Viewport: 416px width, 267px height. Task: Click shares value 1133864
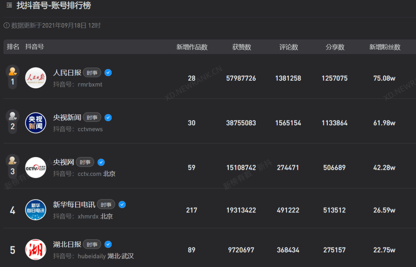335,123
